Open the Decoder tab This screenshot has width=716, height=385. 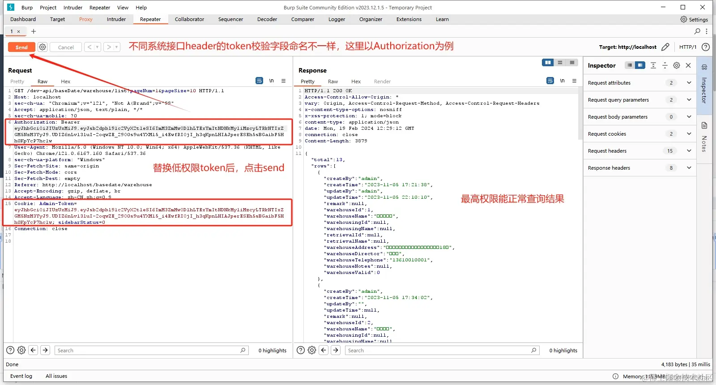point(267,19)
